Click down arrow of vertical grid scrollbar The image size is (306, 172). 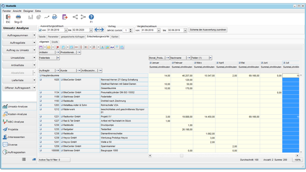tap(301, 152)
